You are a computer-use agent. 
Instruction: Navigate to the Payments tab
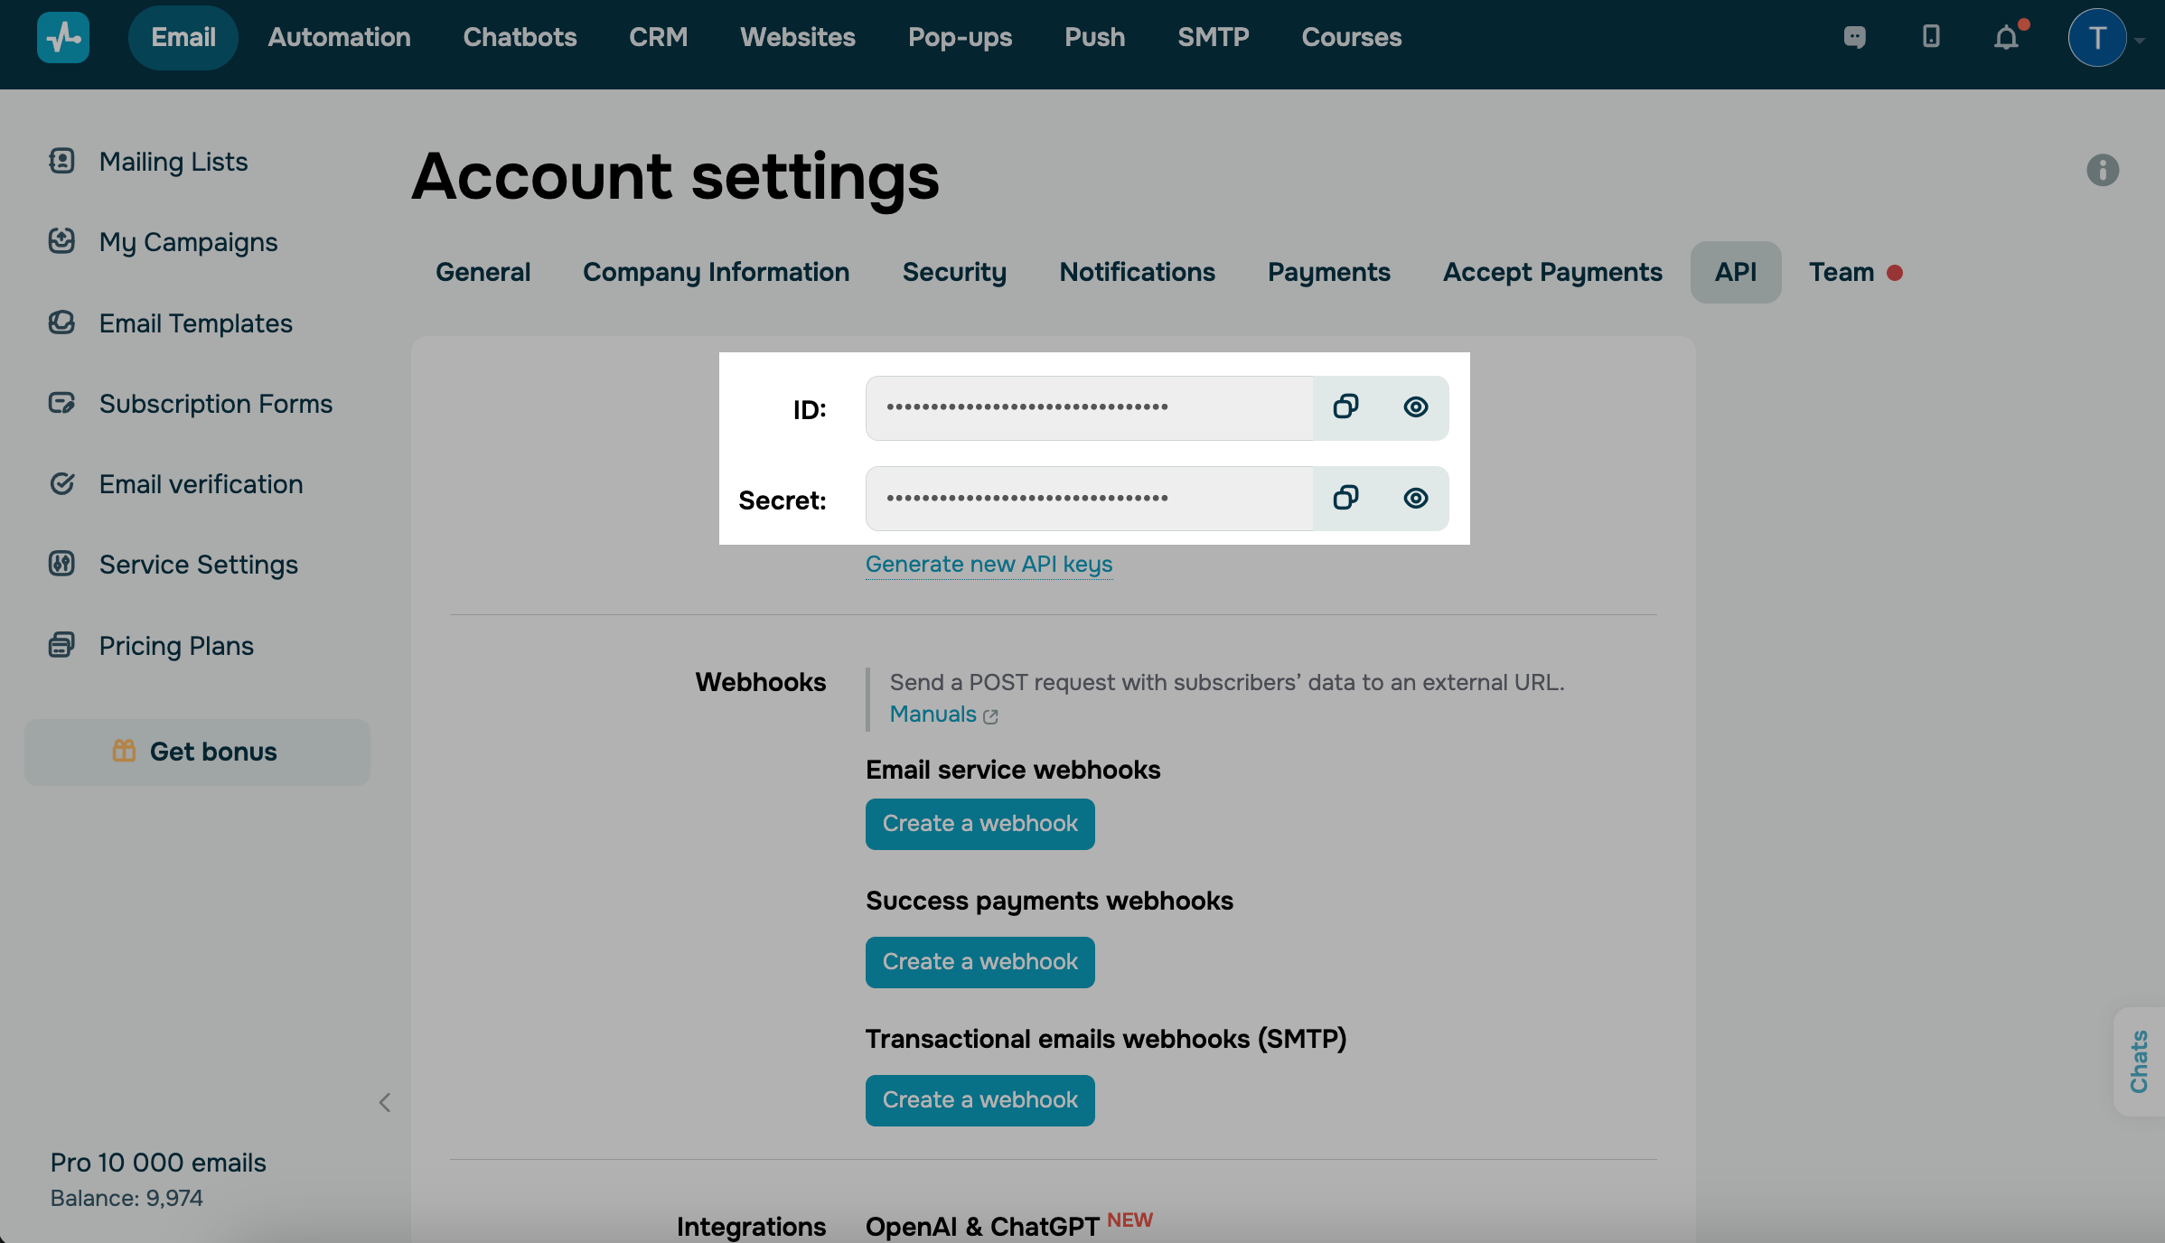[x=1328, y=272]
